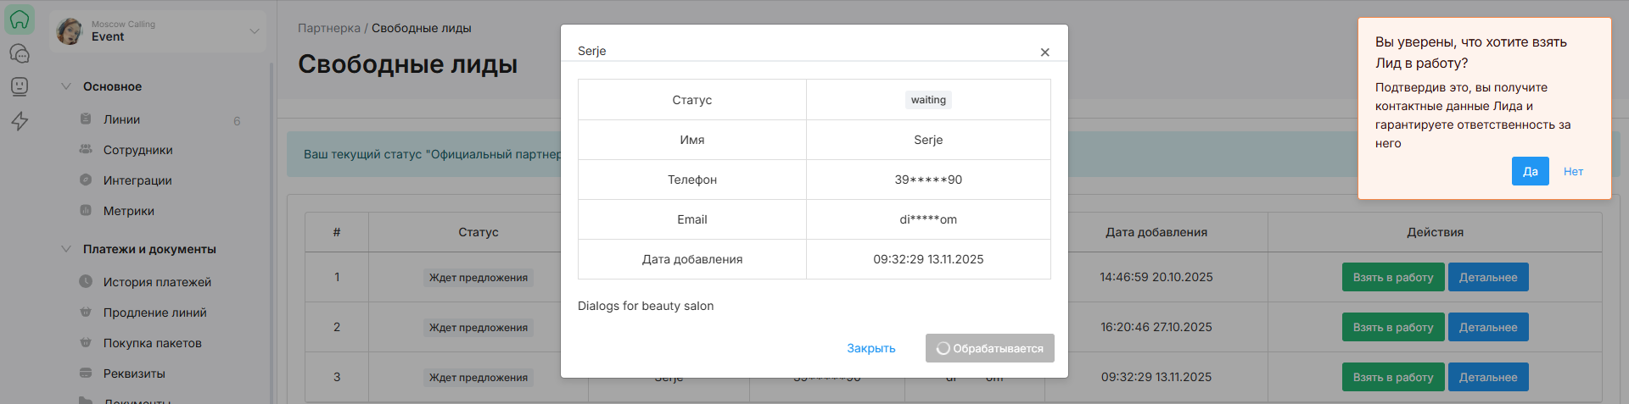Decline by clicking Нет
This screenshot has height=404, width=1629.
coord(1573,171)
